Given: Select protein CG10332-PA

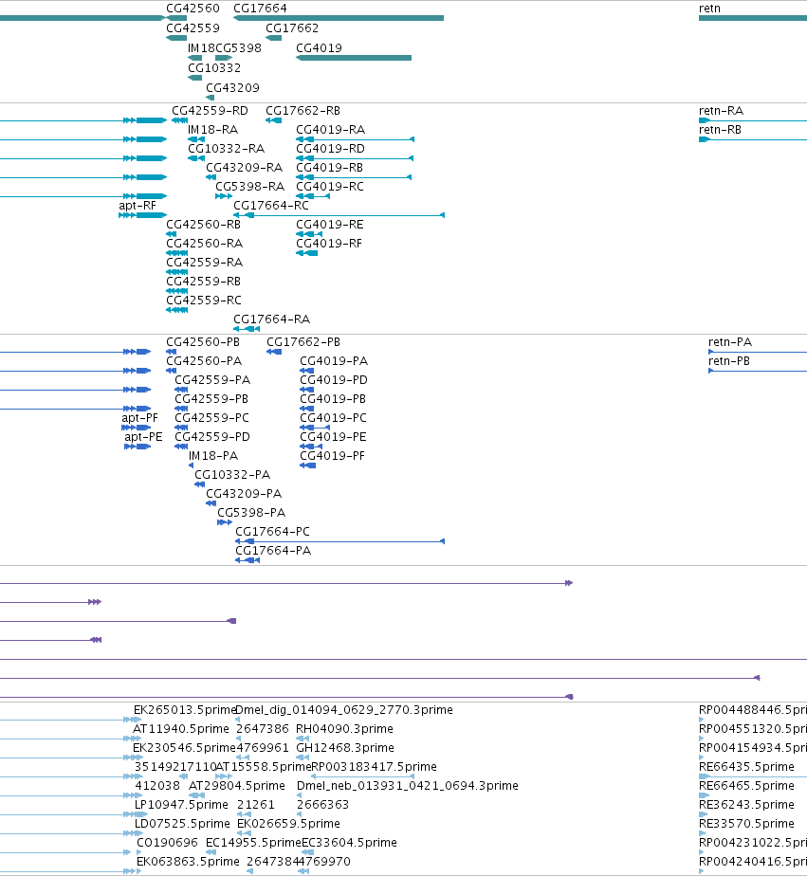Looking at the screenshot, I should click(232, 475).
